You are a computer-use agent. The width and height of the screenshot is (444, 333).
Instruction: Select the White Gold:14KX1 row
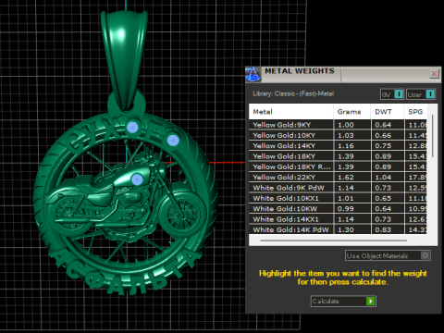point(338,219)
